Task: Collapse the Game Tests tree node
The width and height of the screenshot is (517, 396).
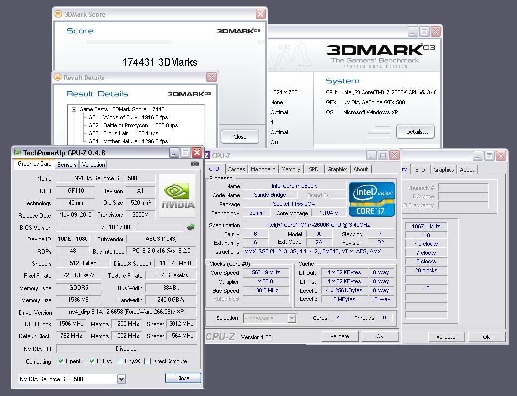Action: (x=74, y=109)
